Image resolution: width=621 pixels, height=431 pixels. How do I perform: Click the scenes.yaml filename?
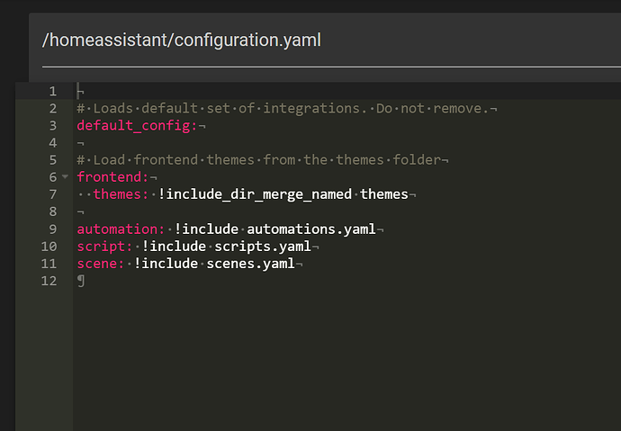coord(251,264)
